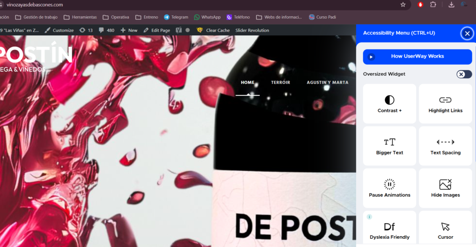Screen dimensions: 476x247
Task: Click the Contrast + icon tile
Action: (x=389, y=104)
